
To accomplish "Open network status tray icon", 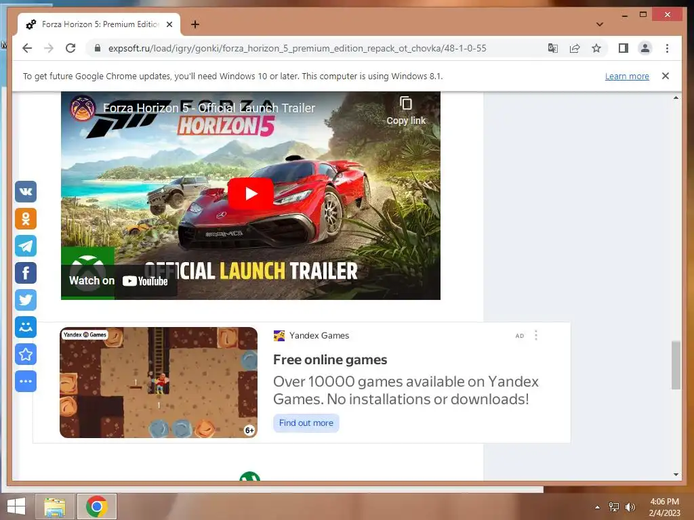I will point(614,507).
